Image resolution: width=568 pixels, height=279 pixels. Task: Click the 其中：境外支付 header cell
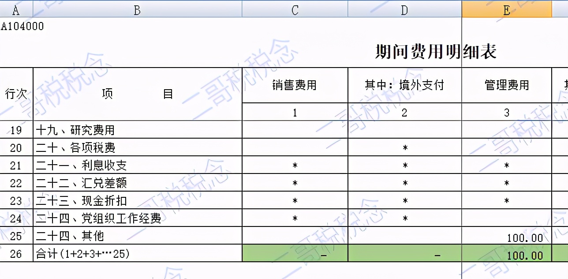coord(404,85)
